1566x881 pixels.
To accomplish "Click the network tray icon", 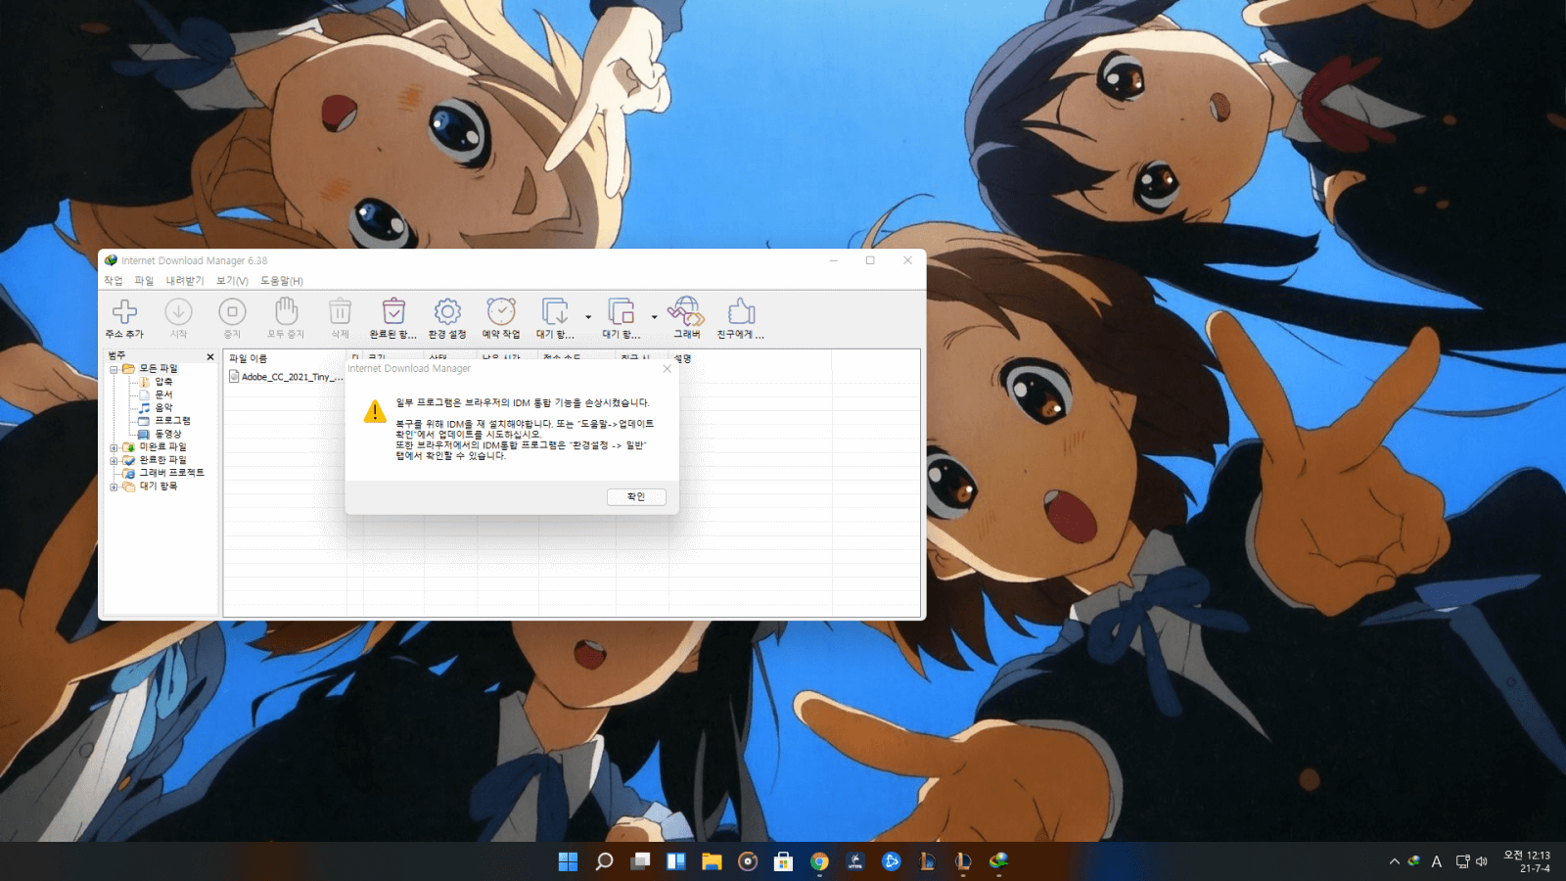I will click(1462, 861).
